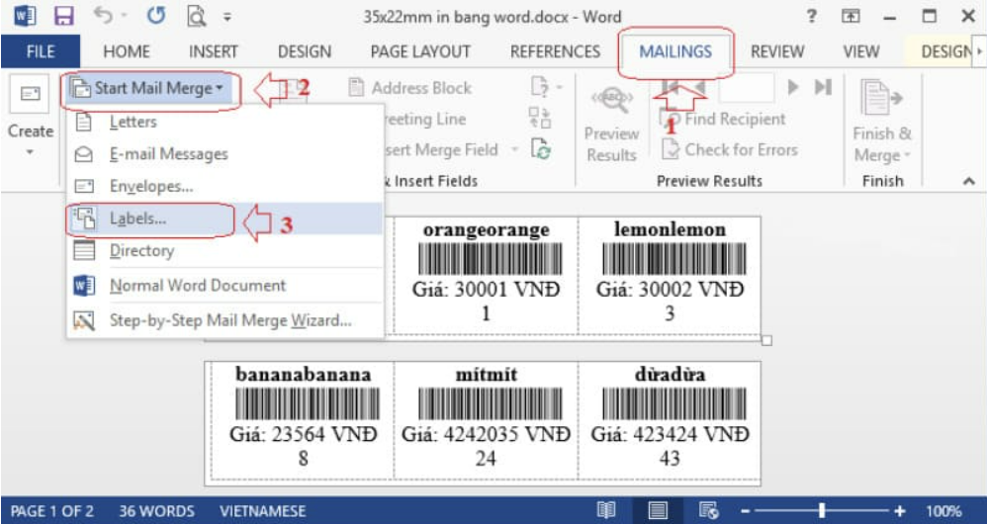987x524 pixels.
Task: Select Labels... in the menu
Action: (x=225, y=218)
